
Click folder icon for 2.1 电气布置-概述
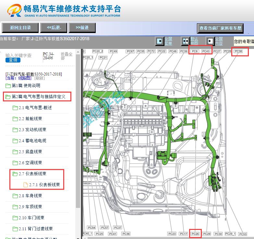15,108
